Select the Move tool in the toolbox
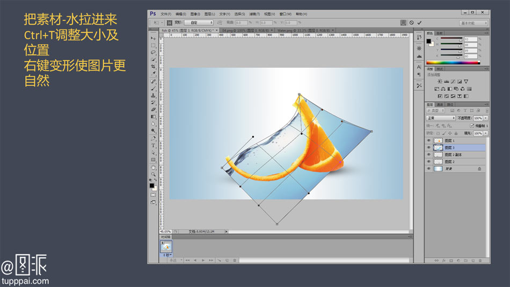The width and height of the screenshot is (510, 287). 153,38
